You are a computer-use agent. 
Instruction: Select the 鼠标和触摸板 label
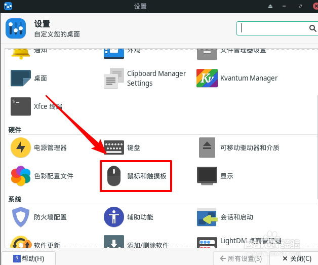pyautogui.click(x=147, y=176)
